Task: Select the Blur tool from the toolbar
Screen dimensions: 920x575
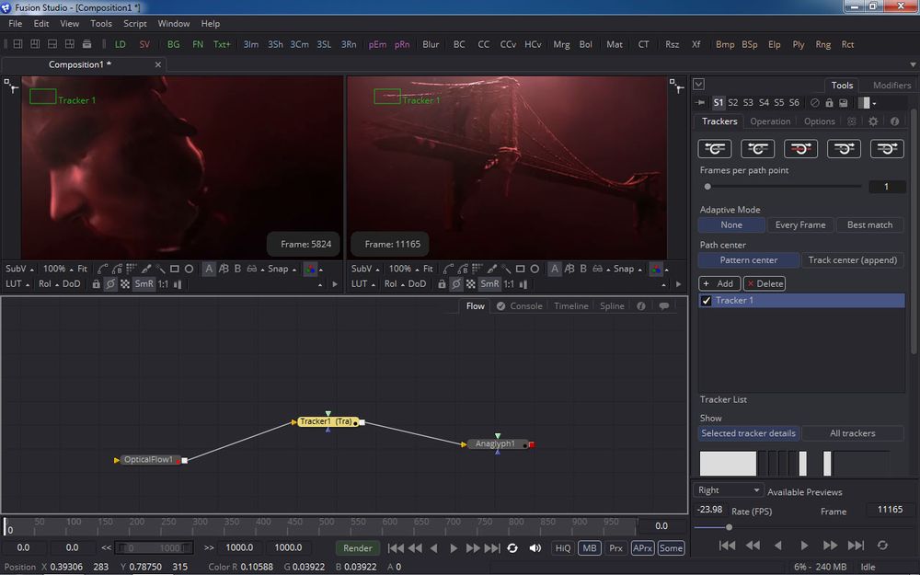Action: 431,43
